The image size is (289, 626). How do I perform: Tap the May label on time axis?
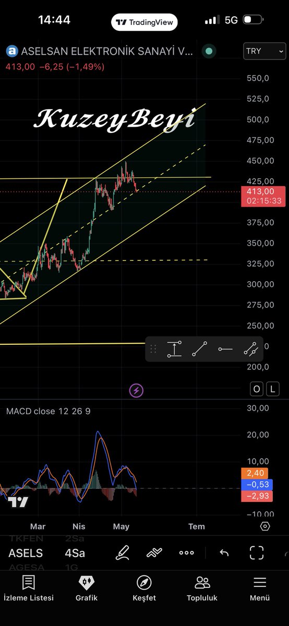tap(121, 526)
